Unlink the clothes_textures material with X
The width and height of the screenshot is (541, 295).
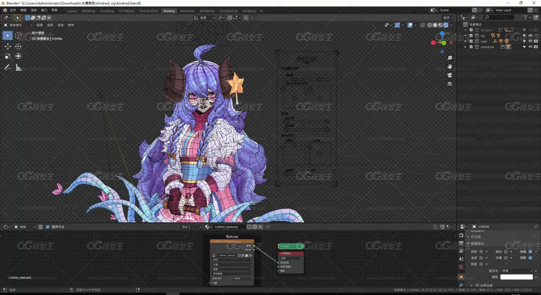pyautogui.click(x=260, y=227)
